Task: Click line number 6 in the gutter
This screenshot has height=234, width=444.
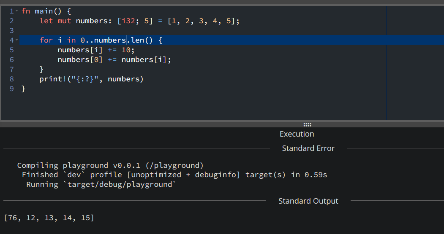Action: coord(11,59)
